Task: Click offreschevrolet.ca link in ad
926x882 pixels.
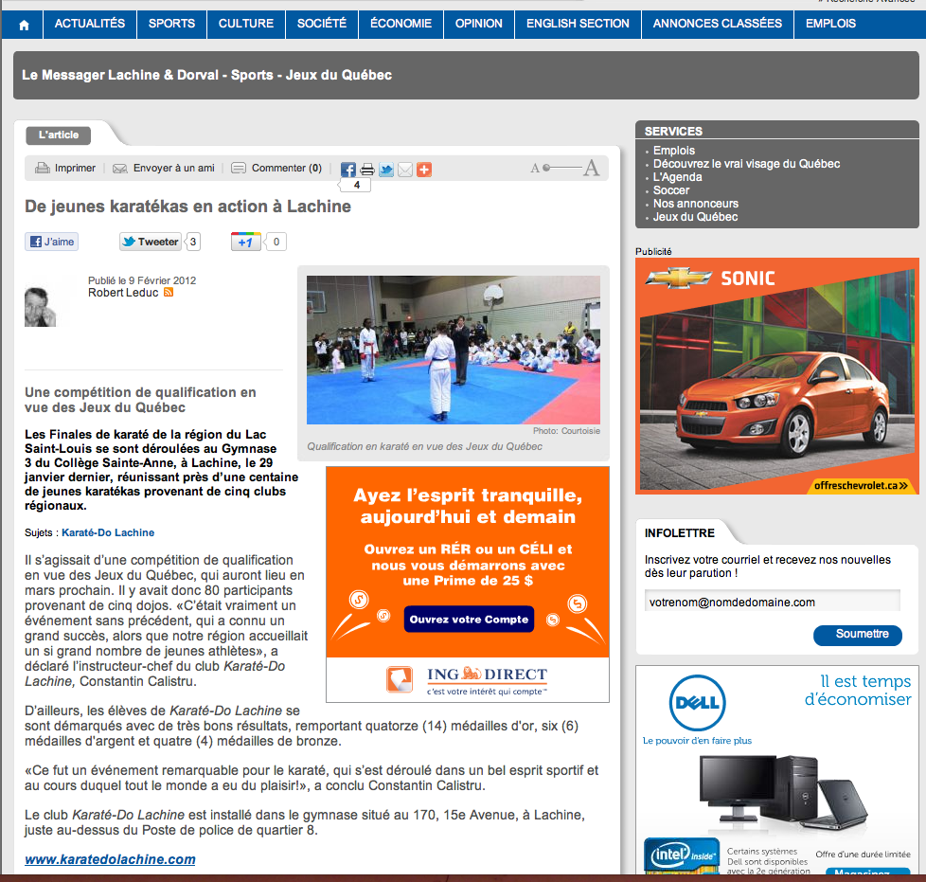Action: tap(861, 486)
